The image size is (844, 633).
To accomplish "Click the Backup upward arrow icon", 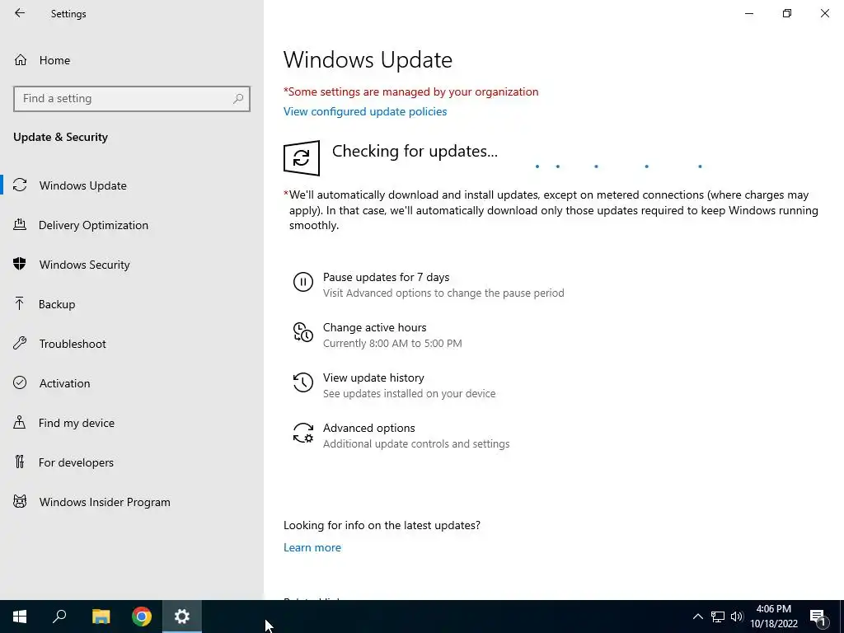I will [x=20, y=303].
